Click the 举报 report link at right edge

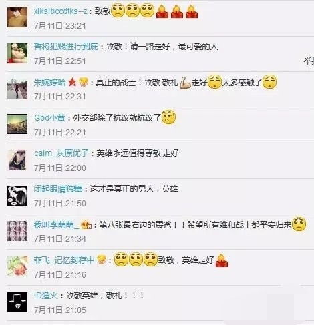point(309,61)
